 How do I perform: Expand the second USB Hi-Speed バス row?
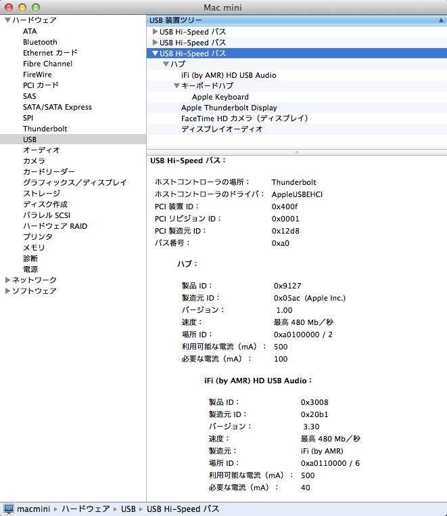pyautogui.click(x=155, y=43)
